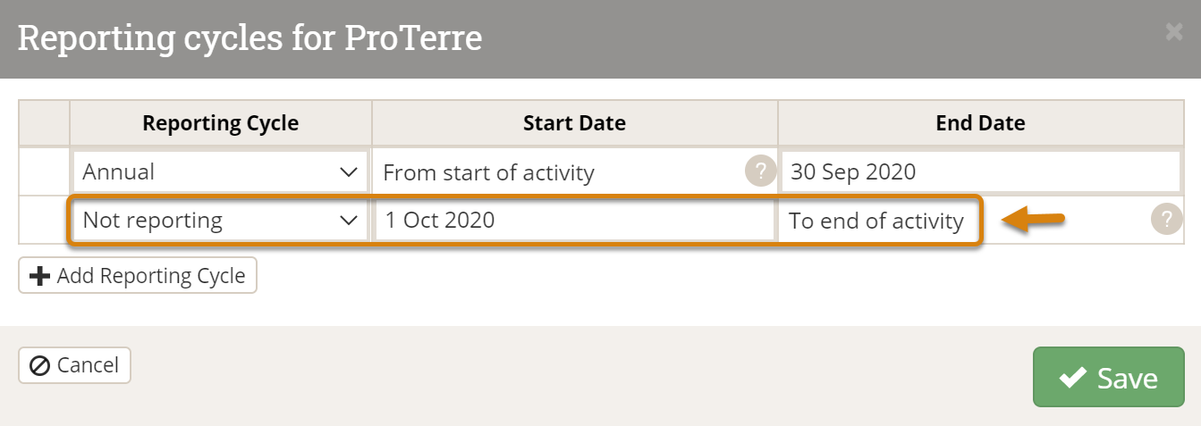Click the To end of activity field

click(876, 221)
